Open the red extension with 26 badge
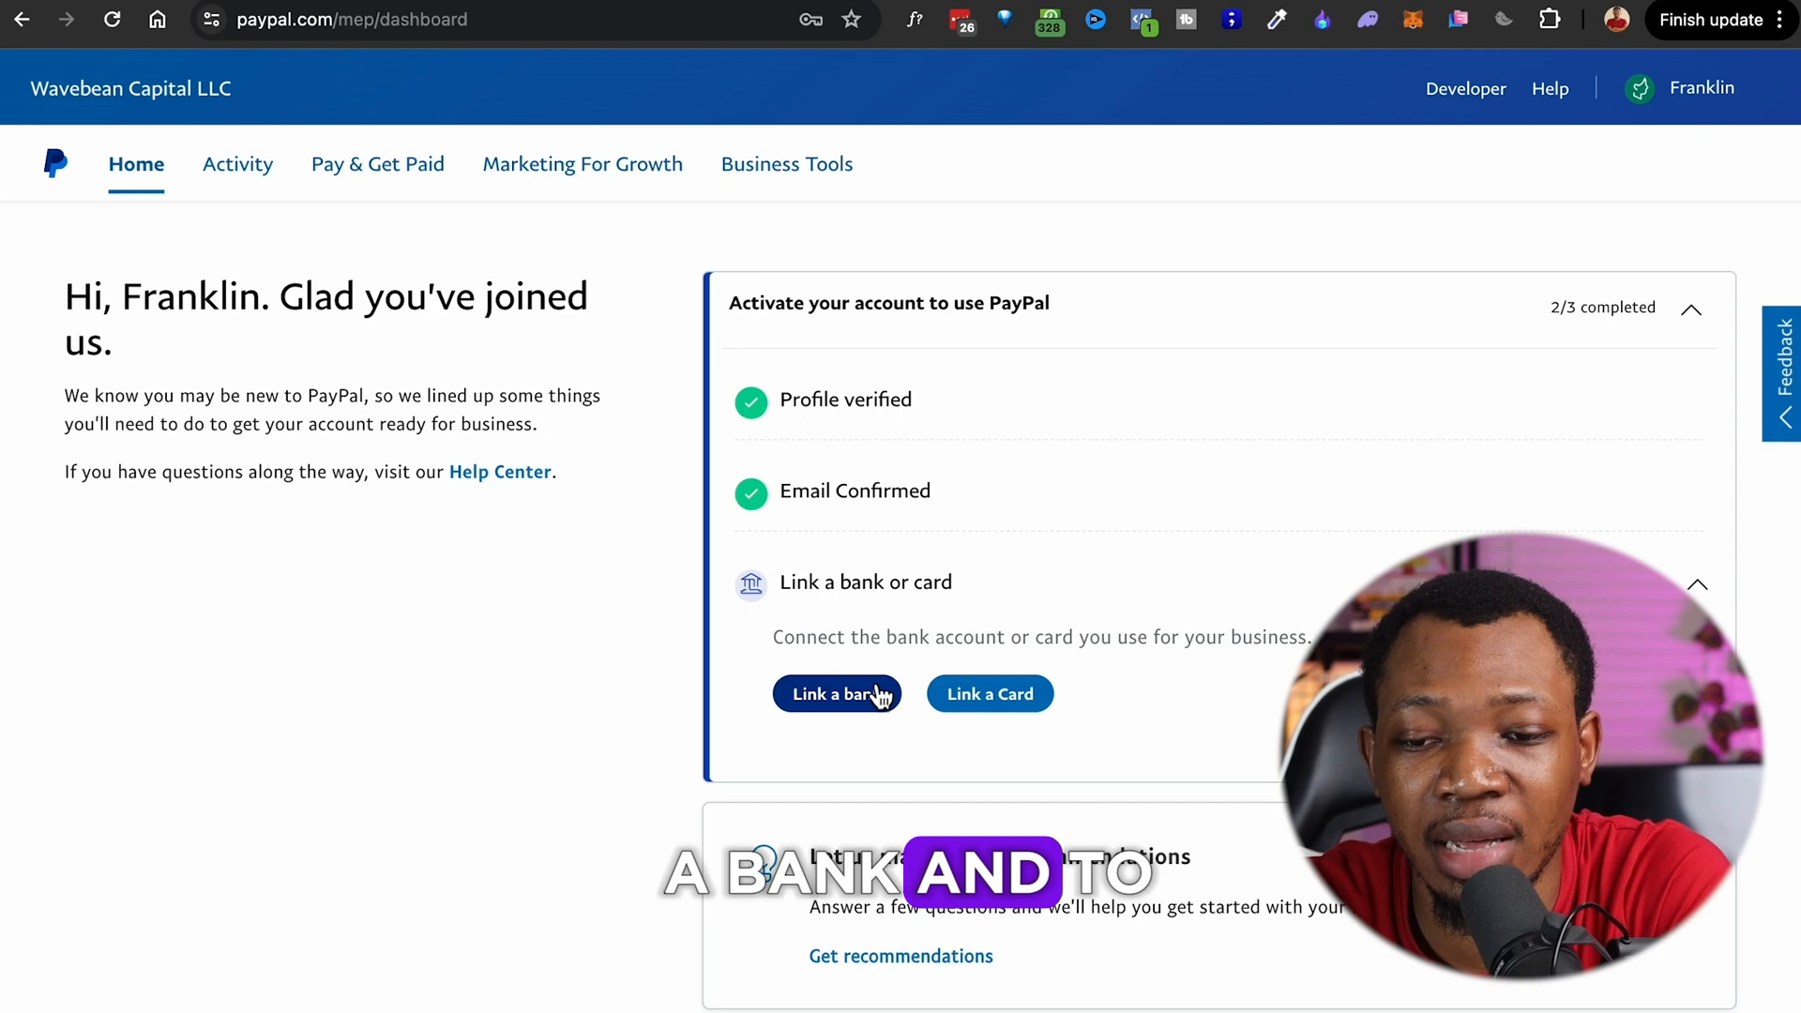The height and width of the screenshot is (1013, 1801). click(x=961, y=21)
